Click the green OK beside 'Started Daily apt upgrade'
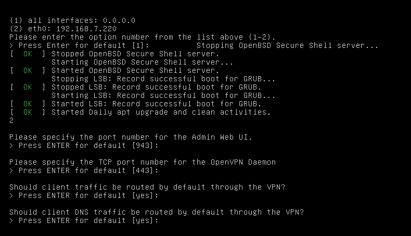Image resolution: width=411 pixels, height=236 pixels. tap(28, 112)
